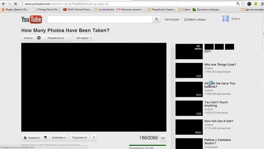Click the green likes ratio bar
Screen dimensions: 264x149
148,145
